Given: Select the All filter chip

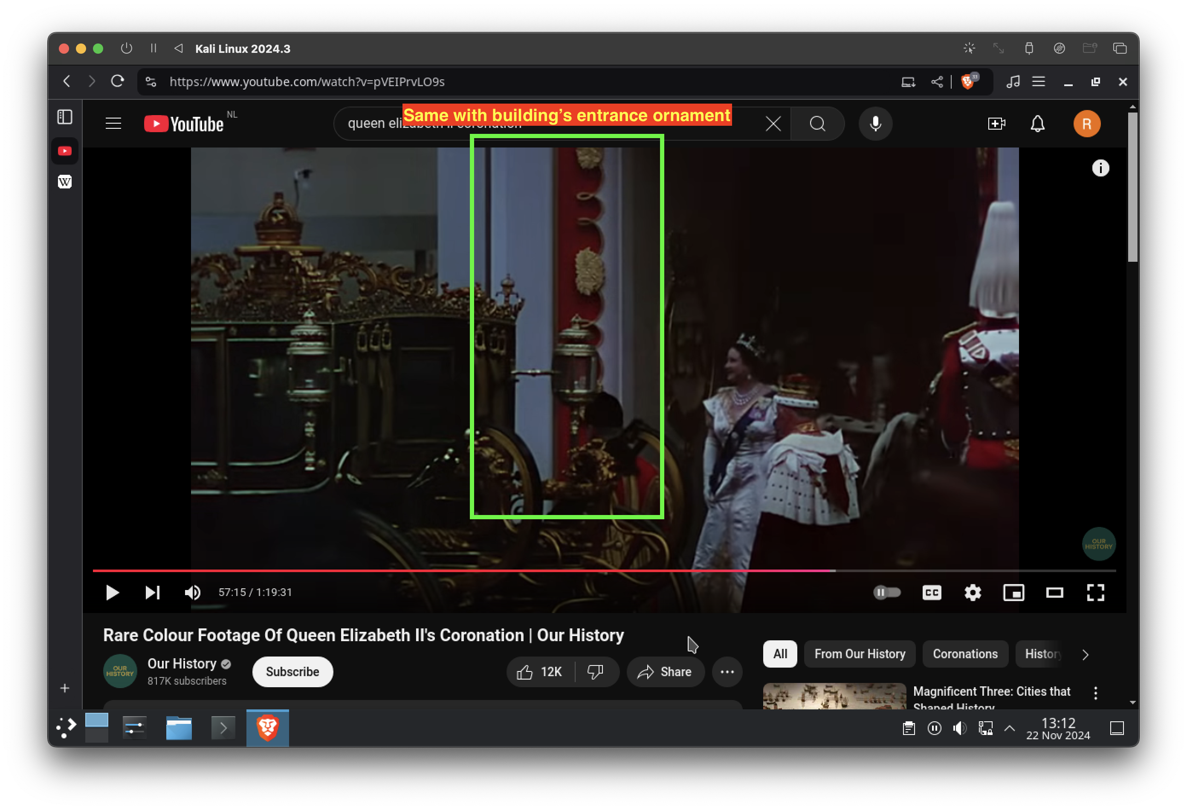Looking at the screenshot, I should click(x=780, y=654).
